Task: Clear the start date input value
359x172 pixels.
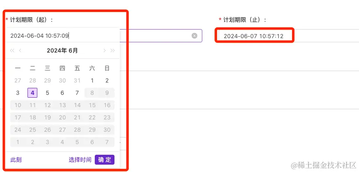Action: (x=194, y=36)
